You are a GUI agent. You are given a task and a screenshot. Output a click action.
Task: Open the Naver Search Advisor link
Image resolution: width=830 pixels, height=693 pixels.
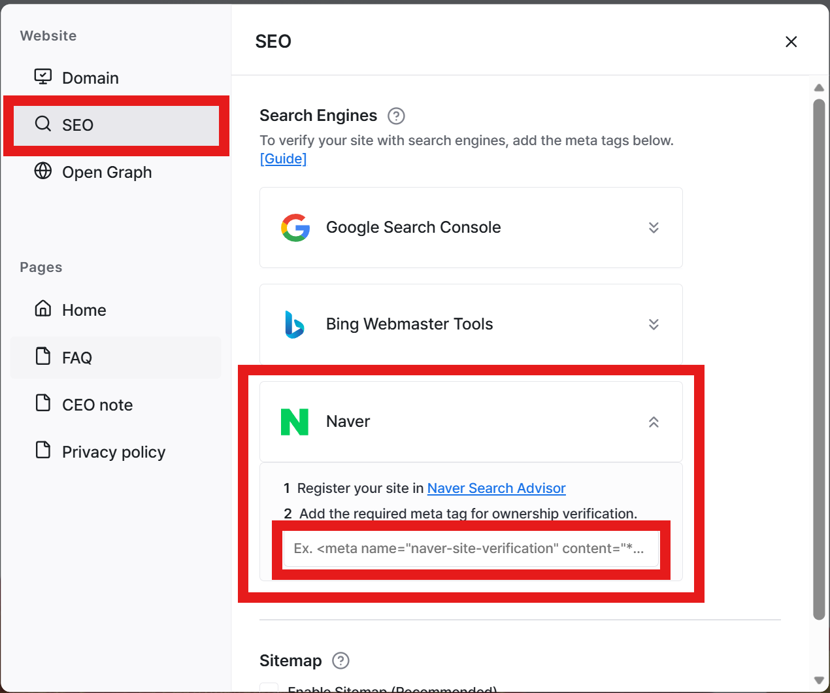496,488
